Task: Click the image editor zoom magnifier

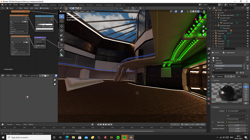Action: coord(54,80)
